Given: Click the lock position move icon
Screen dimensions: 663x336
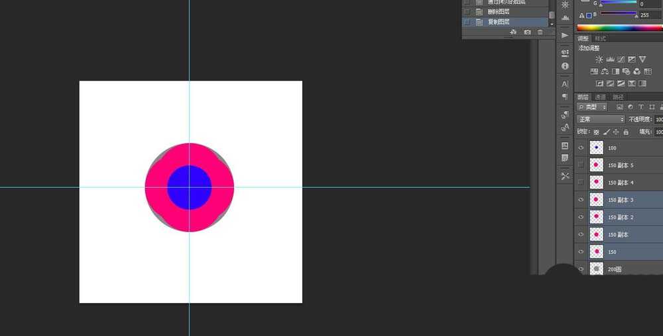Looking at the screenshot, I should click(616, 132).
